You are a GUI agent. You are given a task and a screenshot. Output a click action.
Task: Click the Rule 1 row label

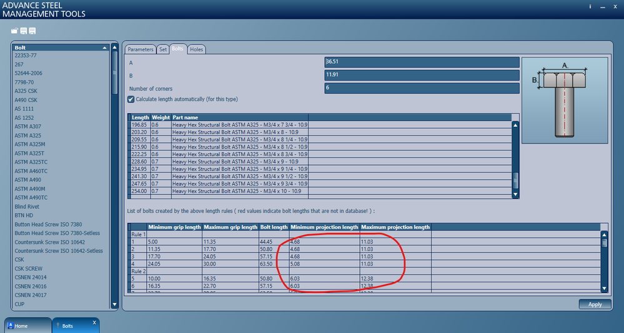point(139,234)
